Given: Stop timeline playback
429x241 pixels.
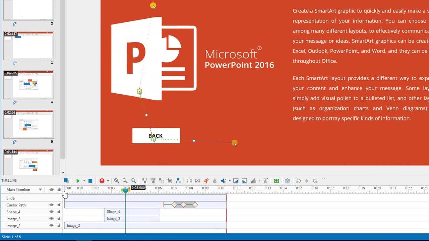Looking at the screenshot, I should point(90,181).
